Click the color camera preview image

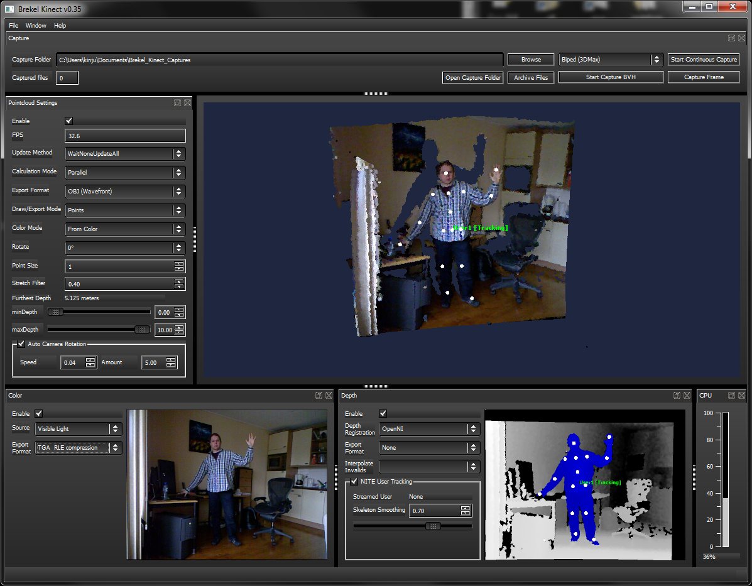(x=227, y=484)
